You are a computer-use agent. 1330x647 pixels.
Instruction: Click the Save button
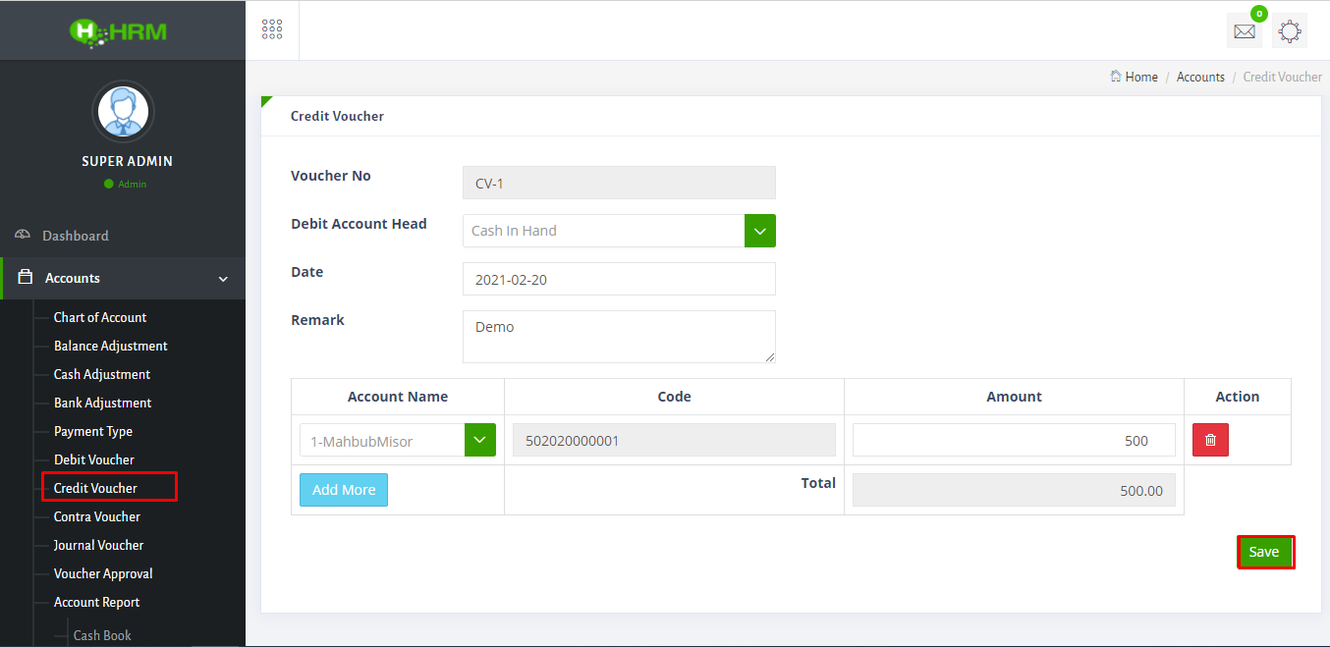1265,552
